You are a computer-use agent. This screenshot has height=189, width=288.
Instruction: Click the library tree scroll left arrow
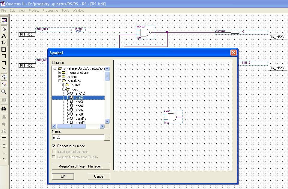[54, 126]
